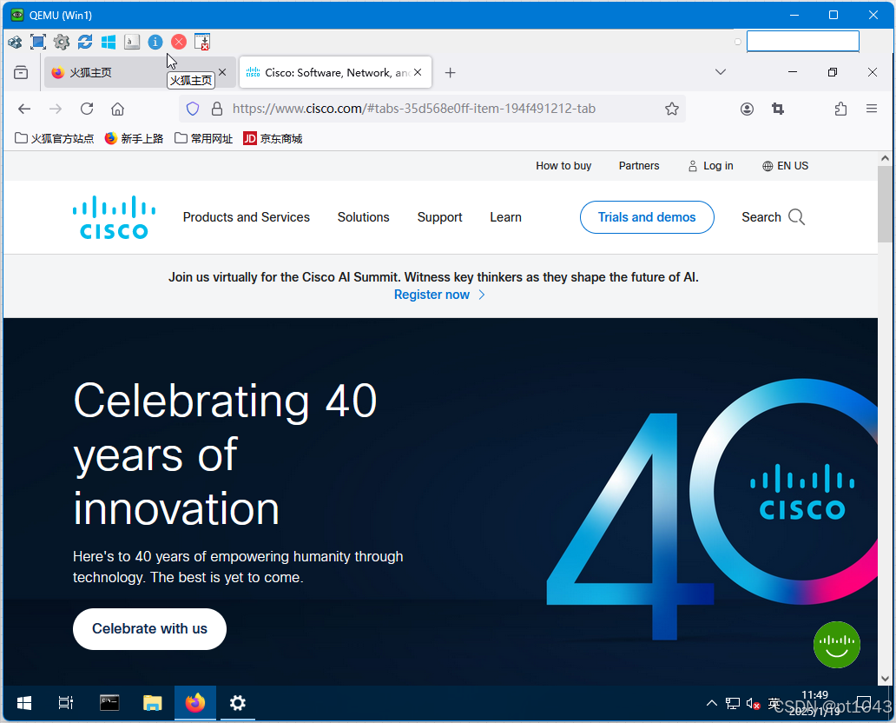Click the QEMU toolbar text input box
Viewport: 896px width, 723px height.
click(x=803, y=41)
